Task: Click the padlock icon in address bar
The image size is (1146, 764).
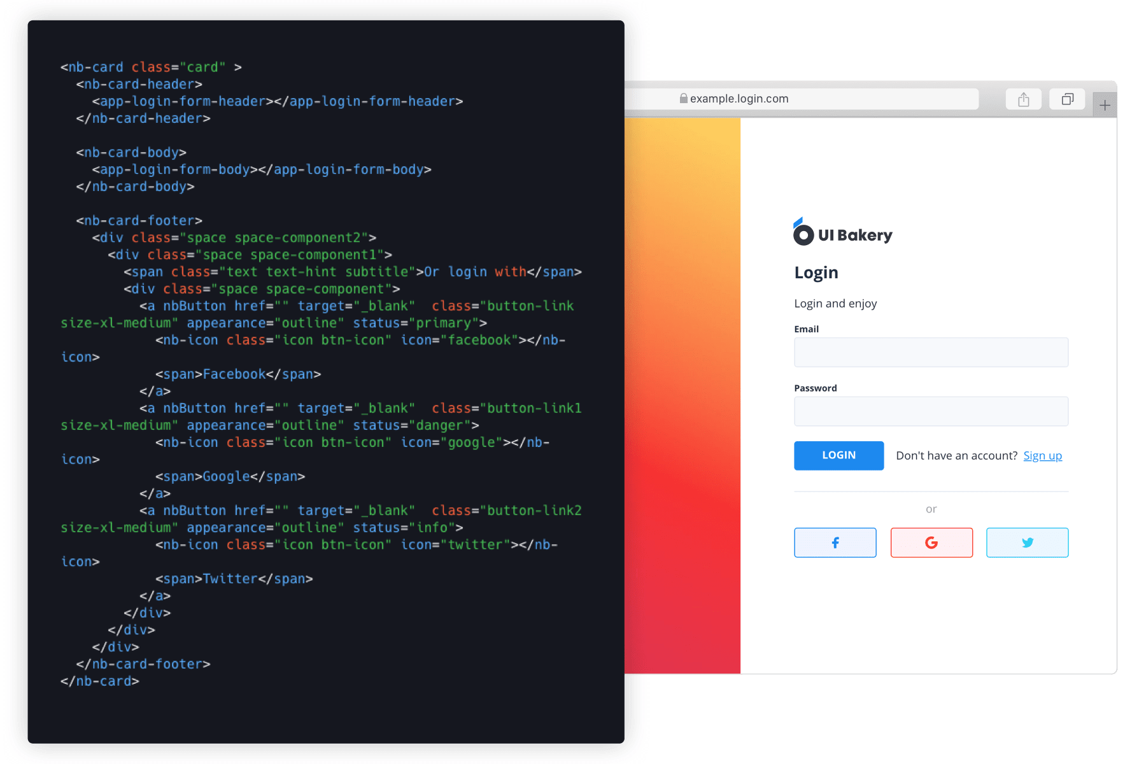Action: 683,99
